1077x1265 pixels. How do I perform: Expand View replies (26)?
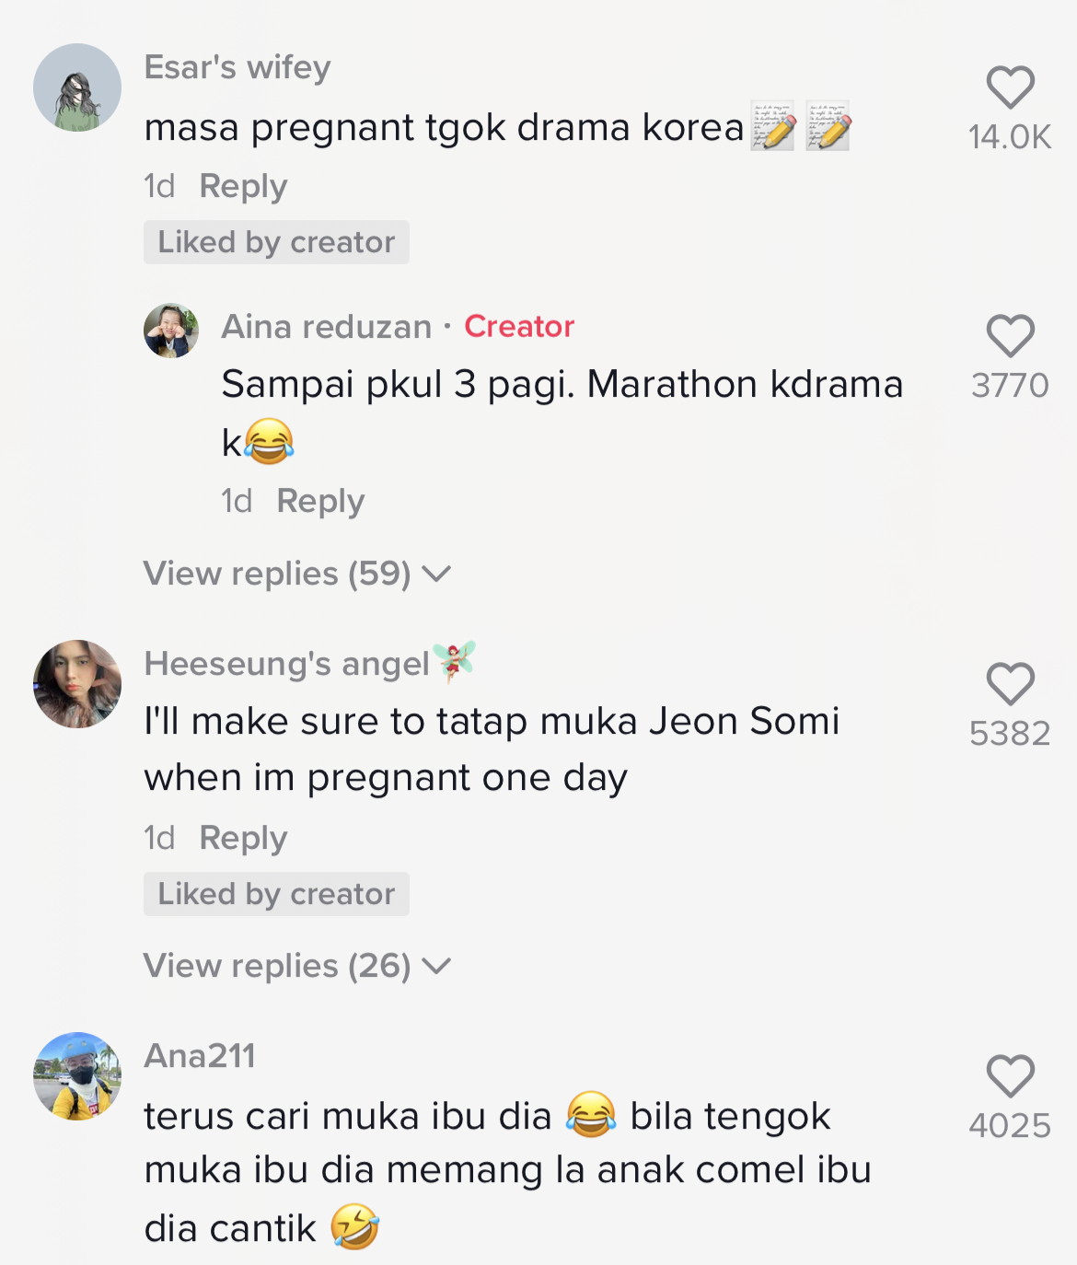click(296, 966)
